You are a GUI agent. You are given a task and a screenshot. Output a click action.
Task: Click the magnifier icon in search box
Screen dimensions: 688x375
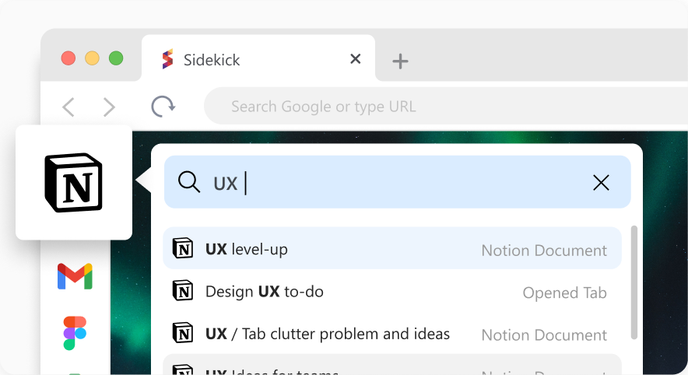189,181
